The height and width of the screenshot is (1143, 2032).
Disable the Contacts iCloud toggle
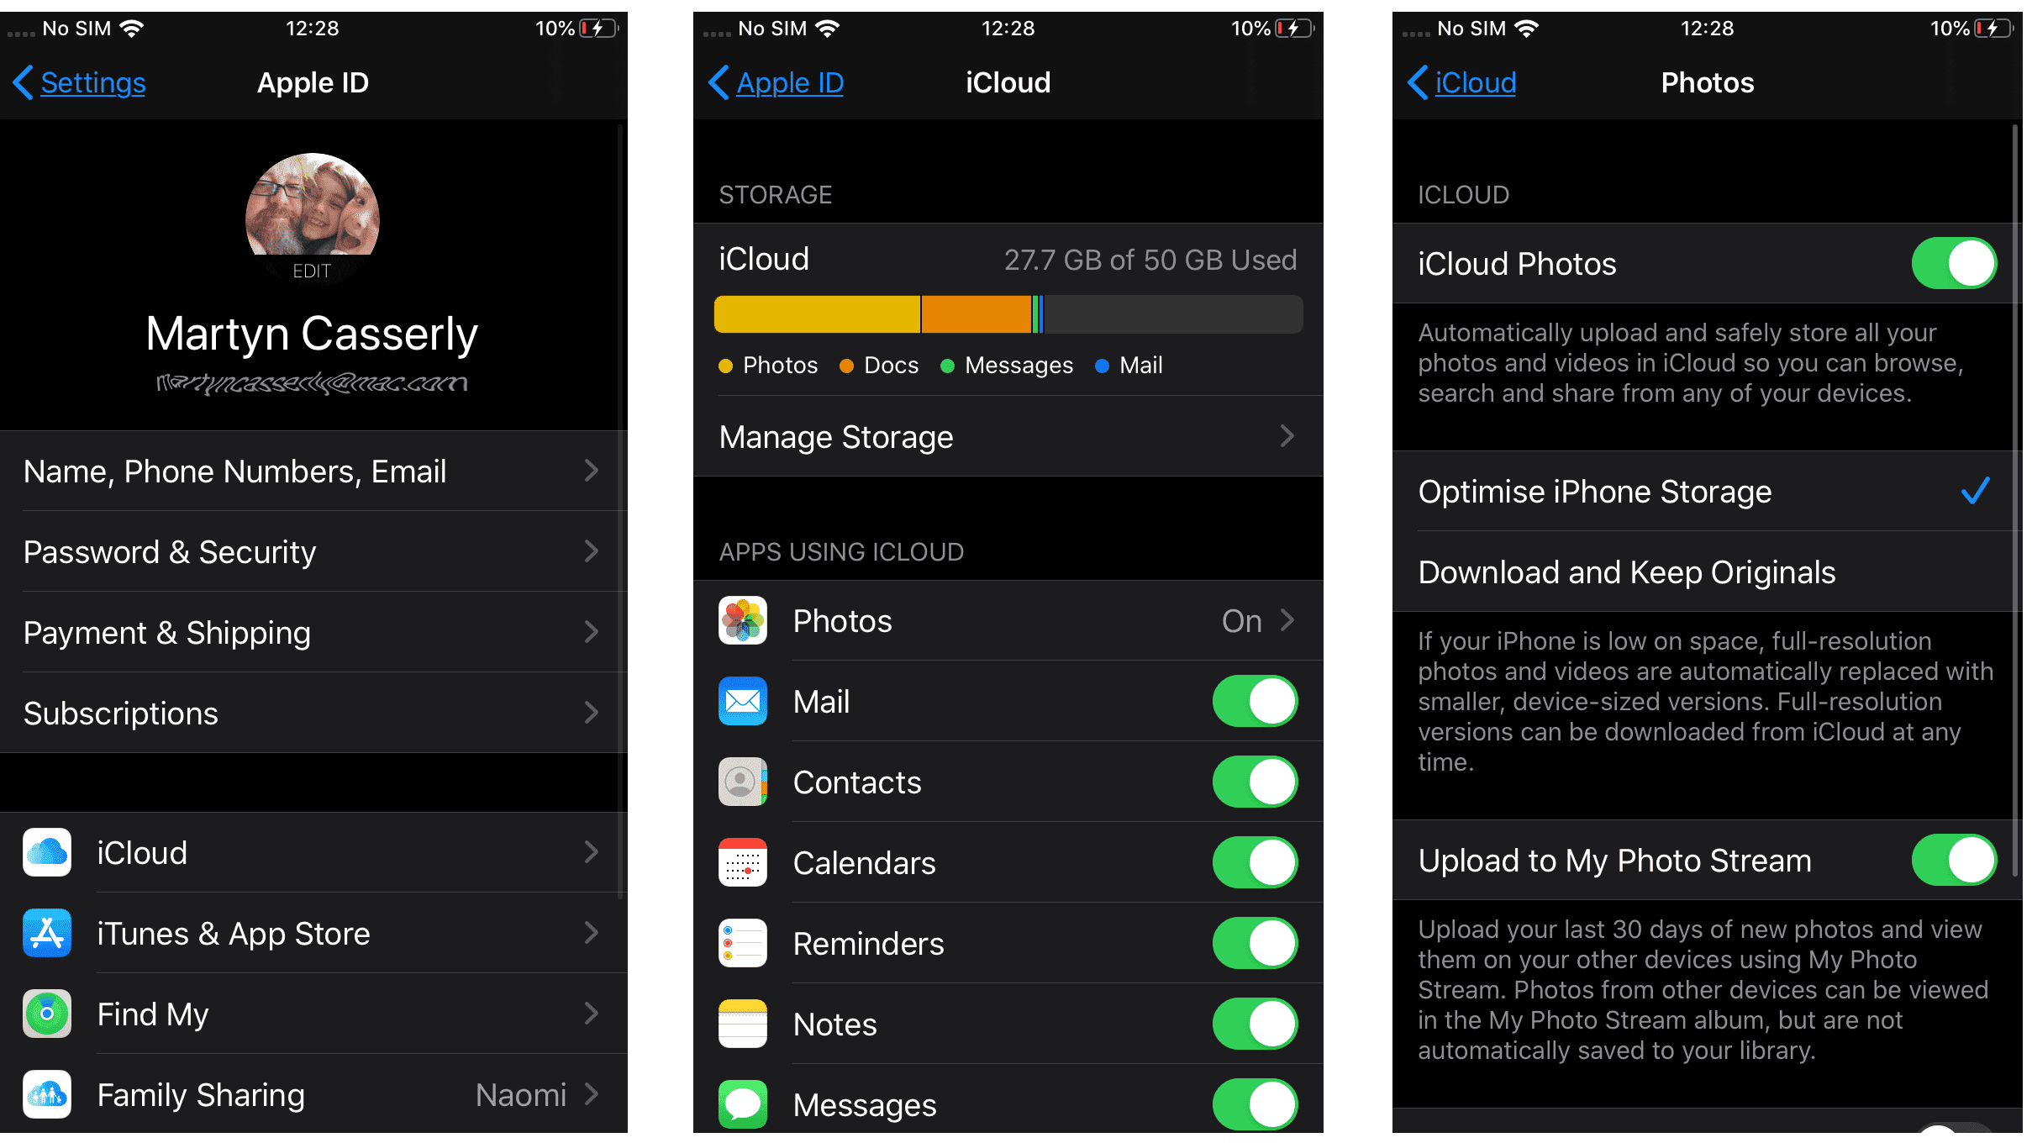coord(1256,782)
